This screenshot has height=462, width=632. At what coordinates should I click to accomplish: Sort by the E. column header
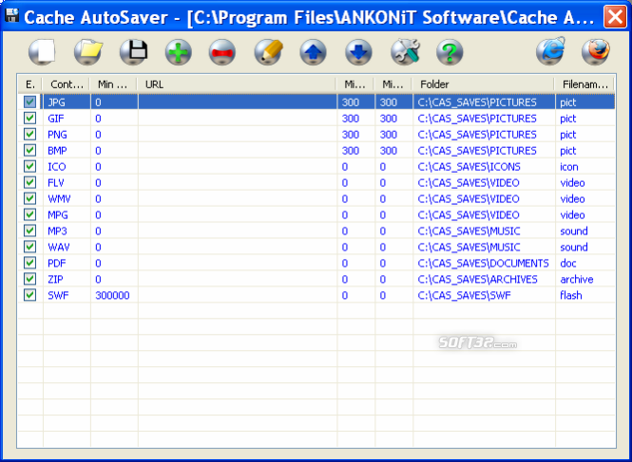[x=30, y=84]
